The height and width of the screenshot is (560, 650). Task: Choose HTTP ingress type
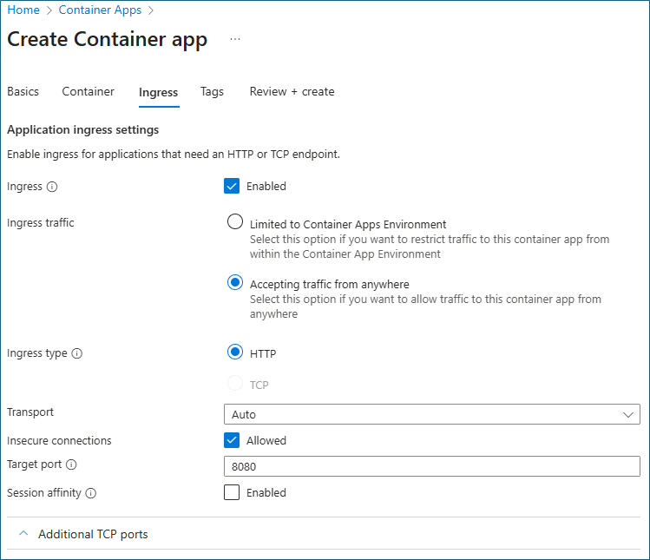[x=234, y=352]
